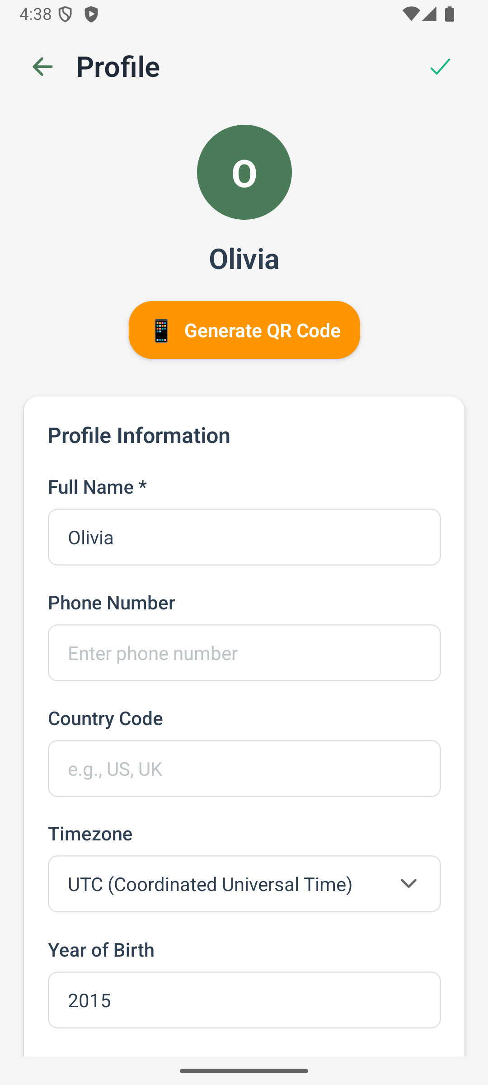Click the phone number entry field
The image size is (488, 1085).
point(244,653)
